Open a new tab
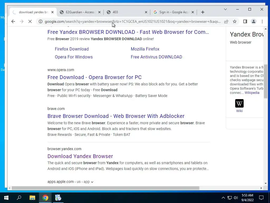This screenshot has width=270, height=203. pyautogui.click(x=203, y=12)
